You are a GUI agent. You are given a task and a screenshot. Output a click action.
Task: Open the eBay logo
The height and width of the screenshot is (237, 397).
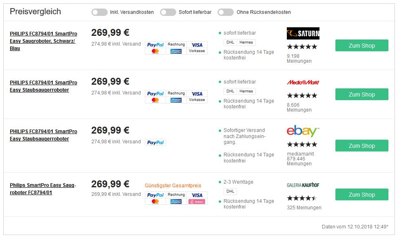[x=303, y=131]
